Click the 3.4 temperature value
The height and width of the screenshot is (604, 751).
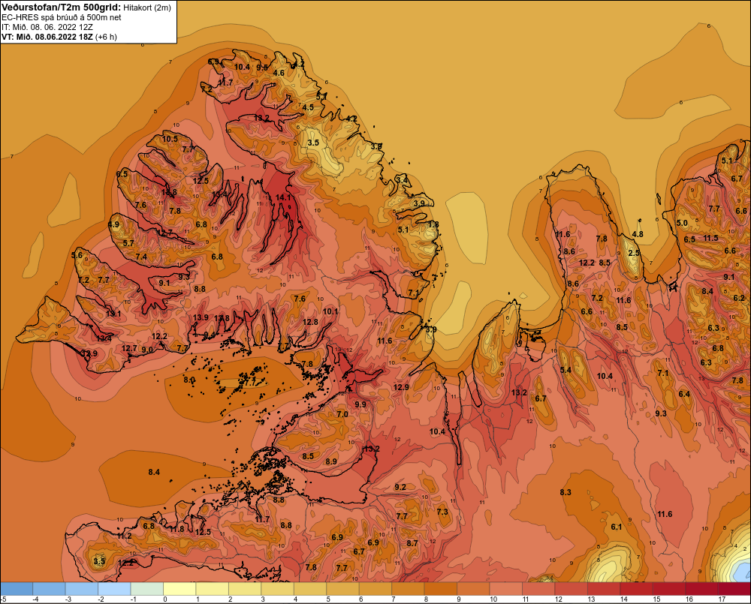coord(403,180)
